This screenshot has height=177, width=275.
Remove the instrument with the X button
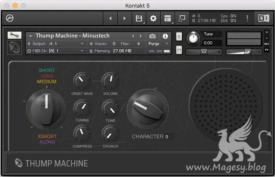point(267,32)
